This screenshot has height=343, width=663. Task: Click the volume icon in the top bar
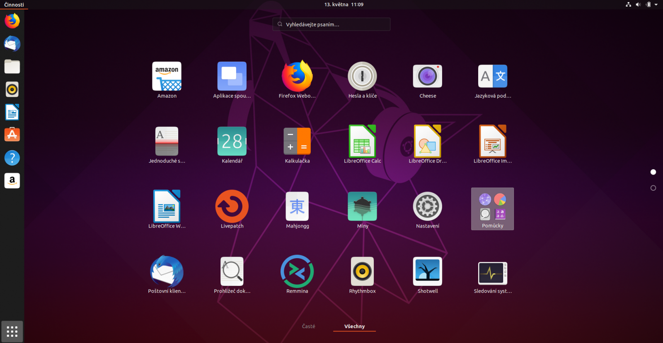638,5
